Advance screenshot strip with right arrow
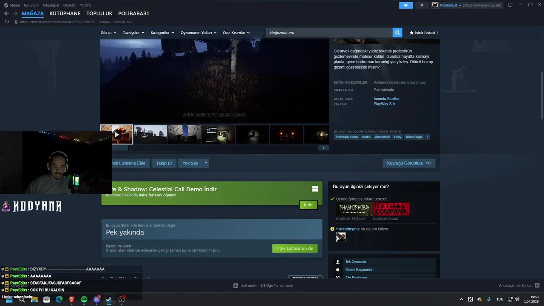This screenshot has width=544, height=306. coord(323,148)
